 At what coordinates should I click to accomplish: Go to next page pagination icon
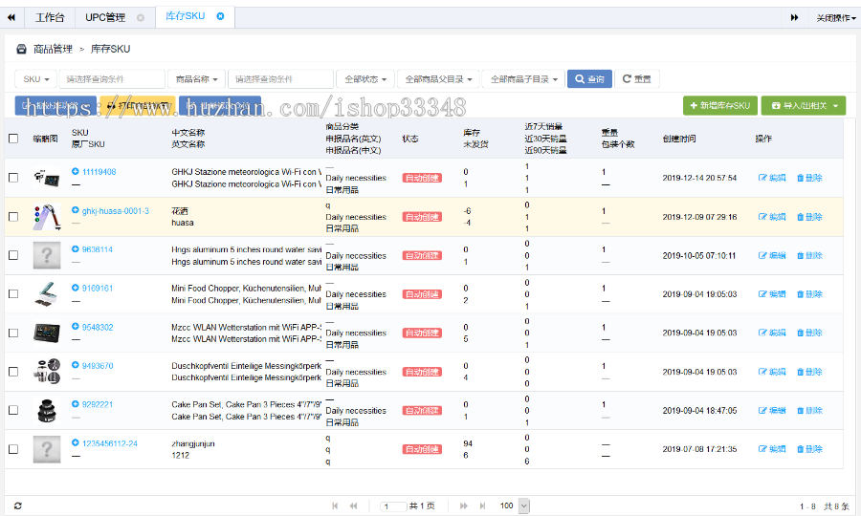coord(464,505)
